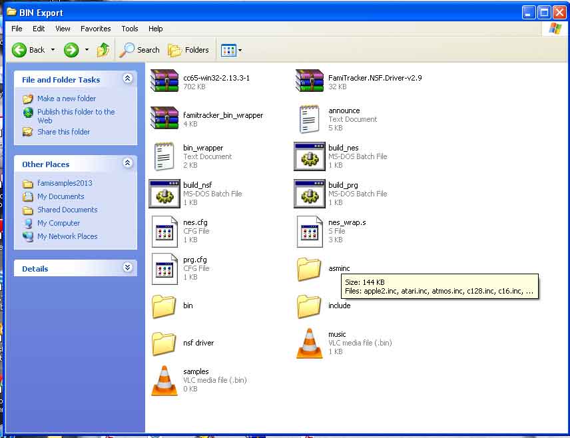Image resolution: width=570 pixels, height=438 pixels.
Task: Click the Up folder toolbar icon
Action: click(103, 50)
